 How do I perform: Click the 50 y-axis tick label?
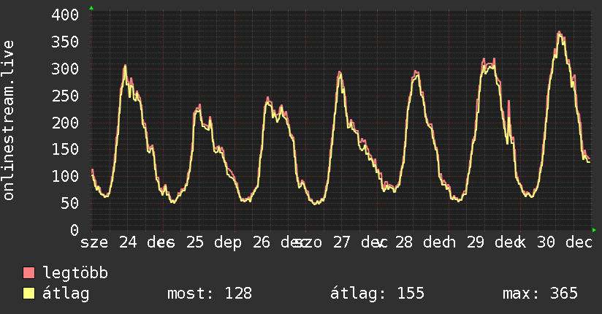pos(69,204)
